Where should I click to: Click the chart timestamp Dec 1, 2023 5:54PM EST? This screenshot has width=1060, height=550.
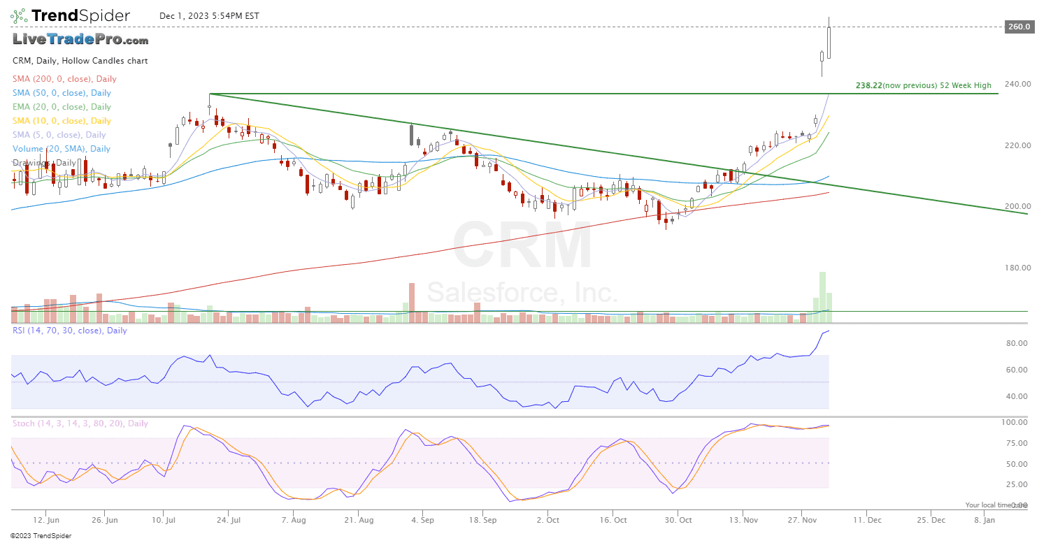[209, 15]
